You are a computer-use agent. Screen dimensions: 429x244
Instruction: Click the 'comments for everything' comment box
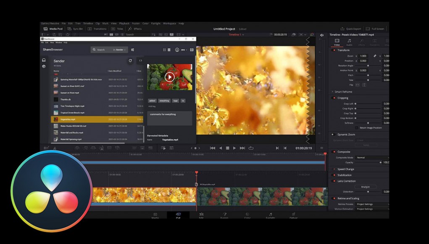pos(170,118)
